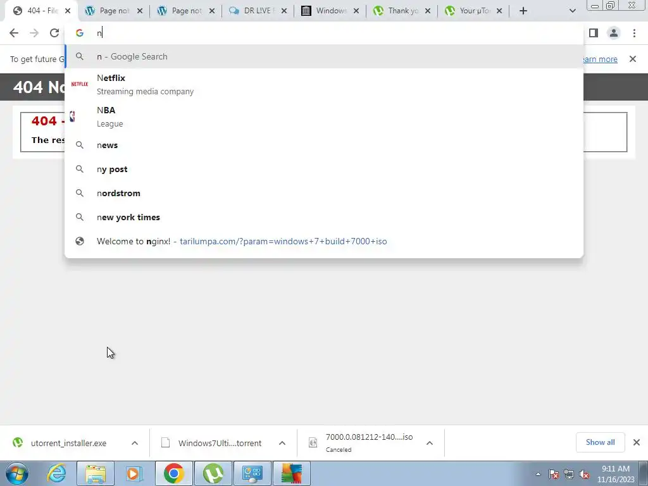Open Chrome's three-dot menu
The width and height of the screenshot is (648, 486).
coord(634,33)
